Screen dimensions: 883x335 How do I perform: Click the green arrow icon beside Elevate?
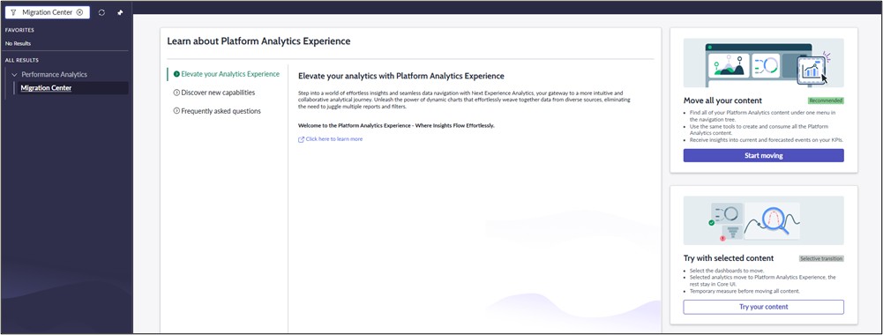[176, 74]
